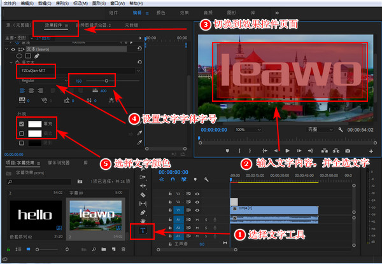Pick shadow color with the eyedropper

[139, 142]
